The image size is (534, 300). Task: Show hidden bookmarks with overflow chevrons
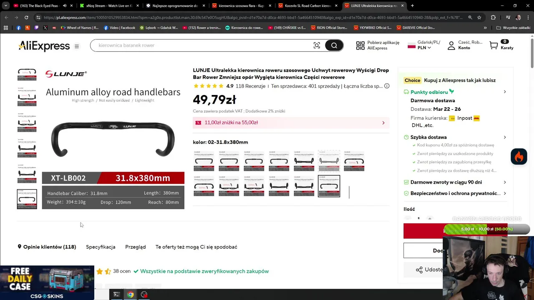pos(485,28)
